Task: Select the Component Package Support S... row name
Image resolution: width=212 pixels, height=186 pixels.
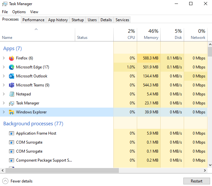Action: coord(44,160)
